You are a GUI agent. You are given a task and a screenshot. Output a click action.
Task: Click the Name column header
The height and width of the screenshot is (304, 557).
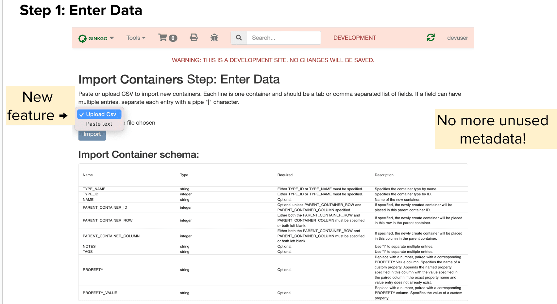(x=88, y=175)
